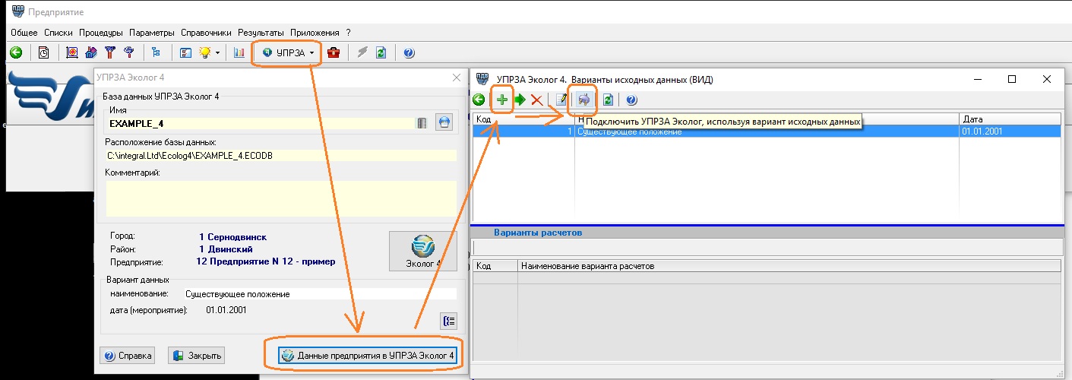Open the Справочники menu
The image size is (1072, 380).
[x=206, y=33]
